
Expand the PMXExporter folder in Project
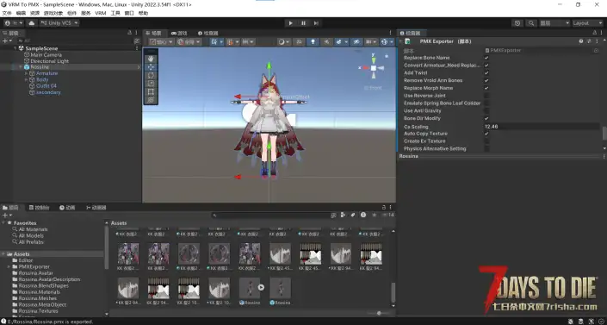(x=9, y=267)
